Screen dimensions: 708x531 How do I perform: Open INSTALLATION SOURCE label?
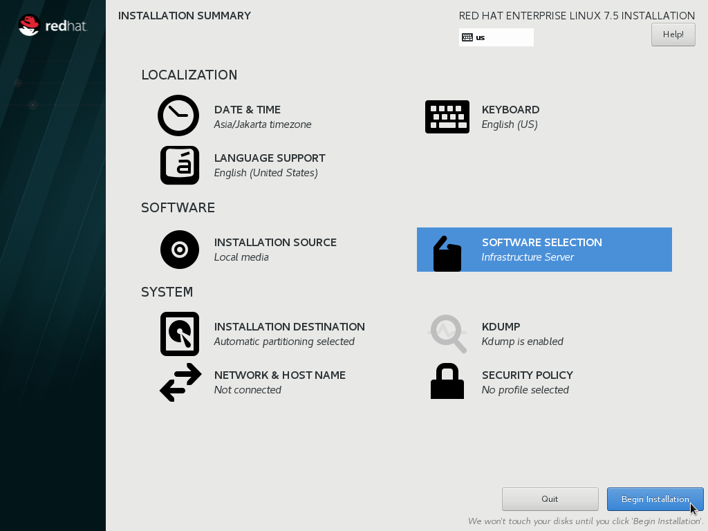[x=275, y=243]
